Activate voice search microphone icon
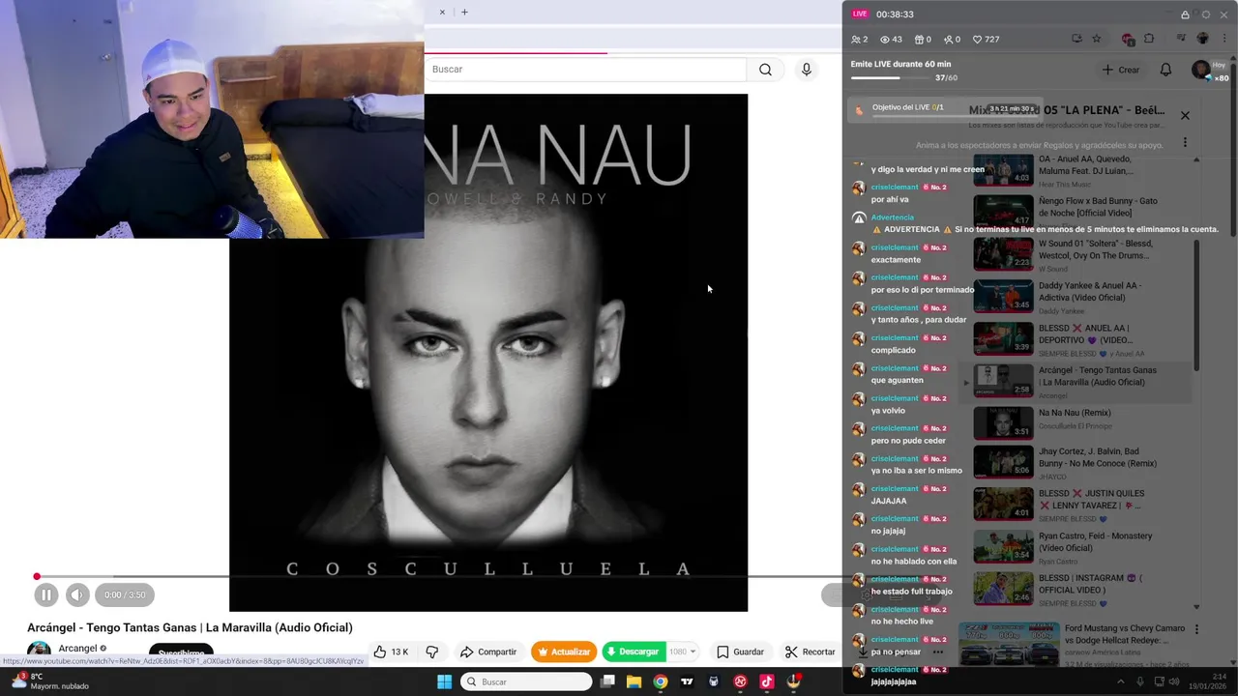The height and width of the screenshot is (696, 1238). click(x=806, y=70)
